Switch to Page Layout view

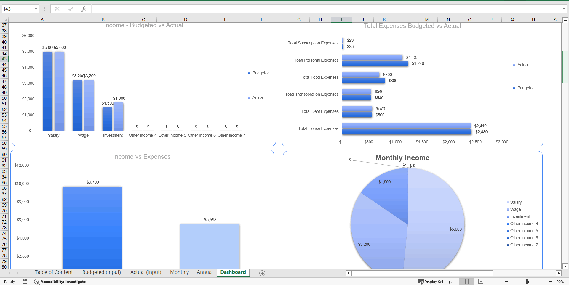(481, 282)
